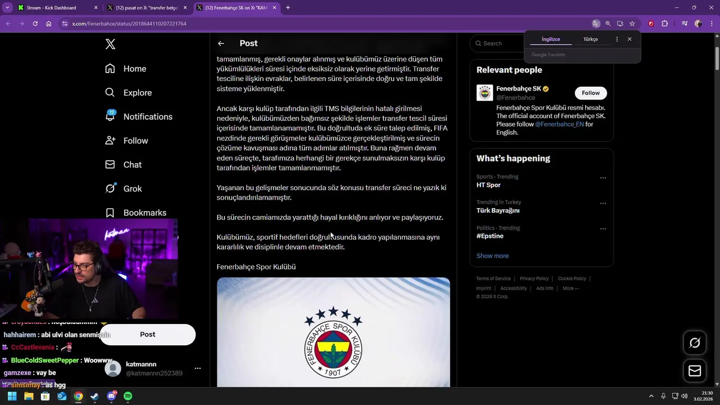Open Home in the X sidebar

126,69
